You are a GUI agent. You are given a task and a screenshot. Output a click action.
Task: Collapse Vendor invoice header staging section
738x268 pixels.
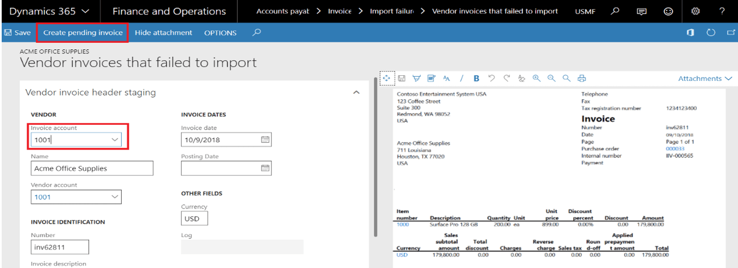(356, 93)
